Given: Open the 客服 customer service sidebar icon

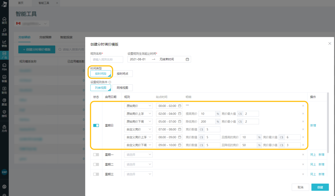Looking at the screenshot, I should [x=4, y=79].
